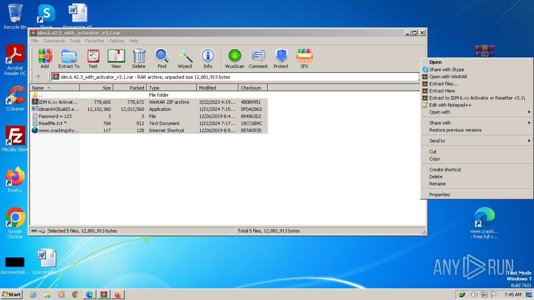Expand the Share with submenu

point(477,123)
